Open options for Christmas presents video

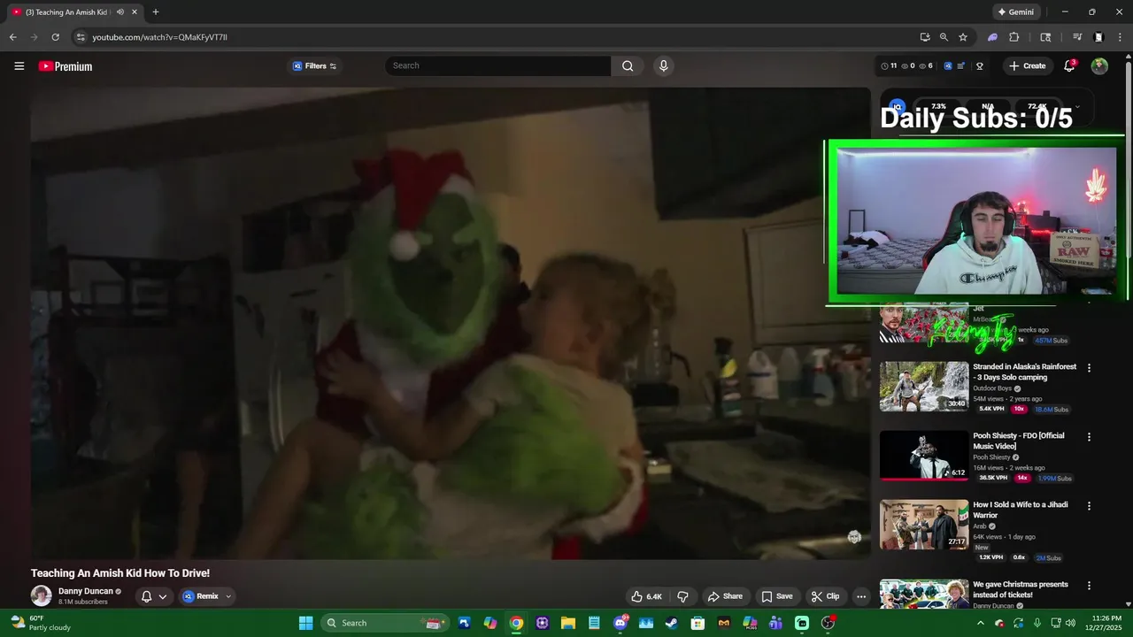pyautogui.click(x=1090, y=586)
